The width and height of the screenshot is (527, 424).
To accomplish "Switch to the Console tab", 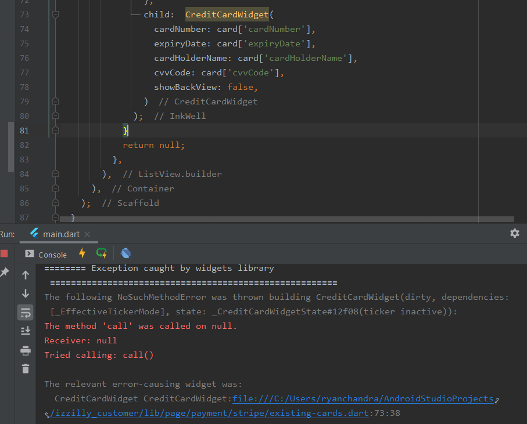I will (46, 254).
